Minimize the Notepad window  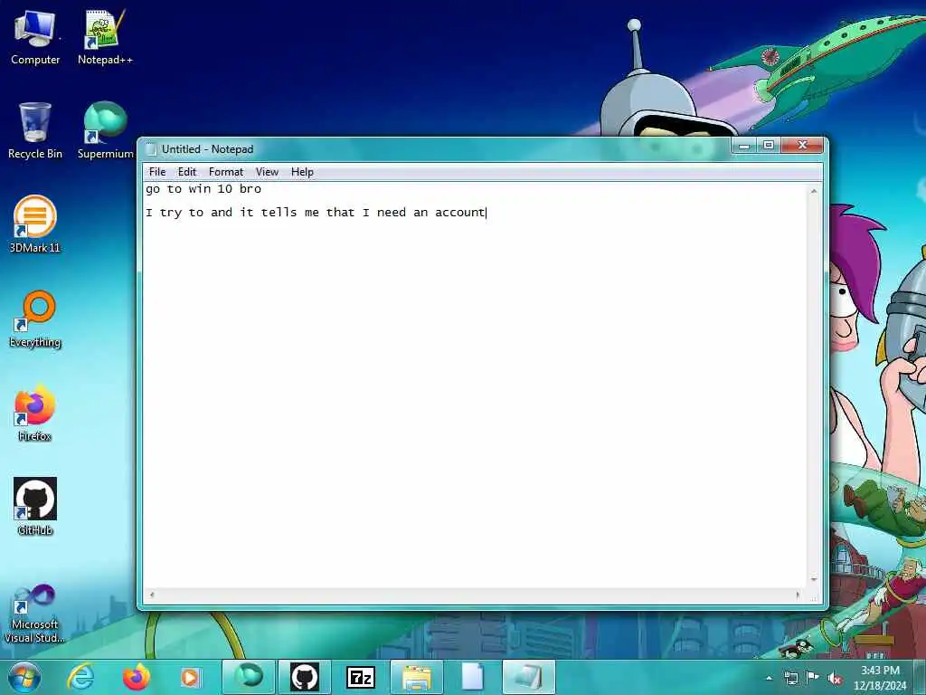tap(744, 145)
